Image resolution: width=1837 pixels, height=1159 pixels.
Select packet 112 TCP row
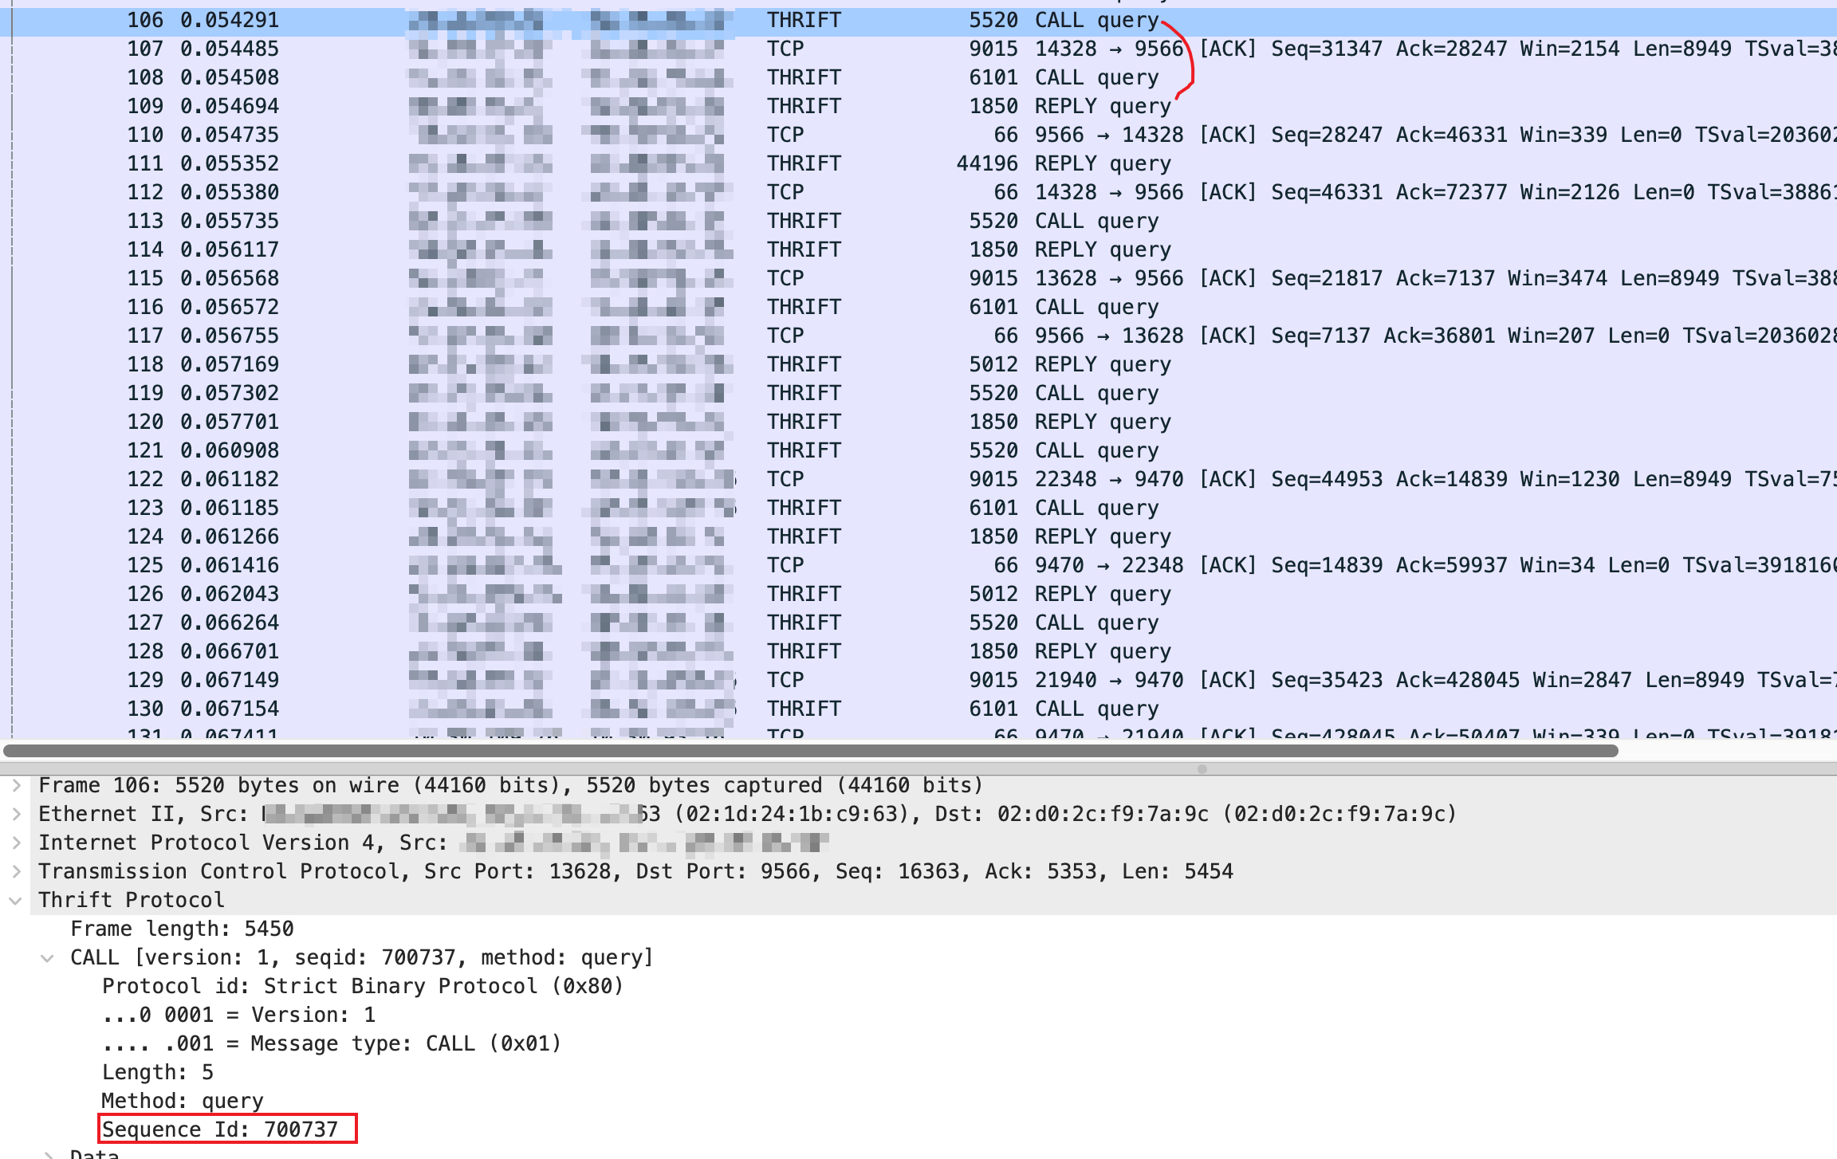pos(918,192)
